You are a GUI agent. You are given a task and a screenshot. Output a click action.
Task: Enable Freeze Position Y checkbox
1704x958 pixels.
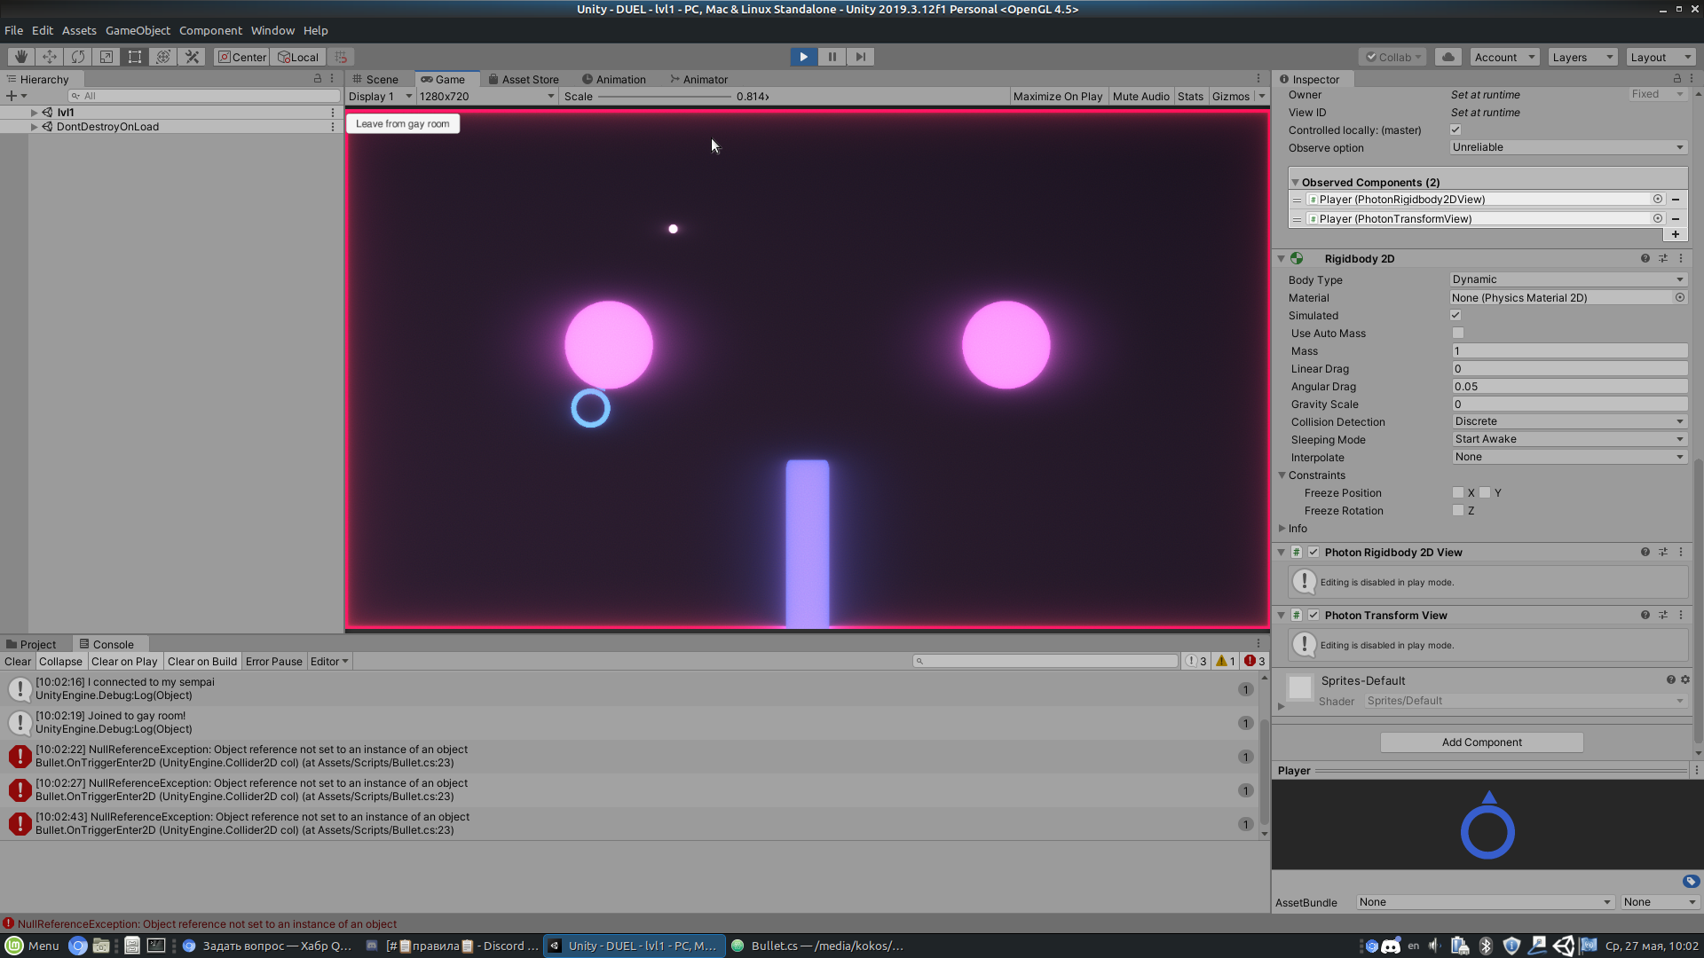pos(1485,492)
